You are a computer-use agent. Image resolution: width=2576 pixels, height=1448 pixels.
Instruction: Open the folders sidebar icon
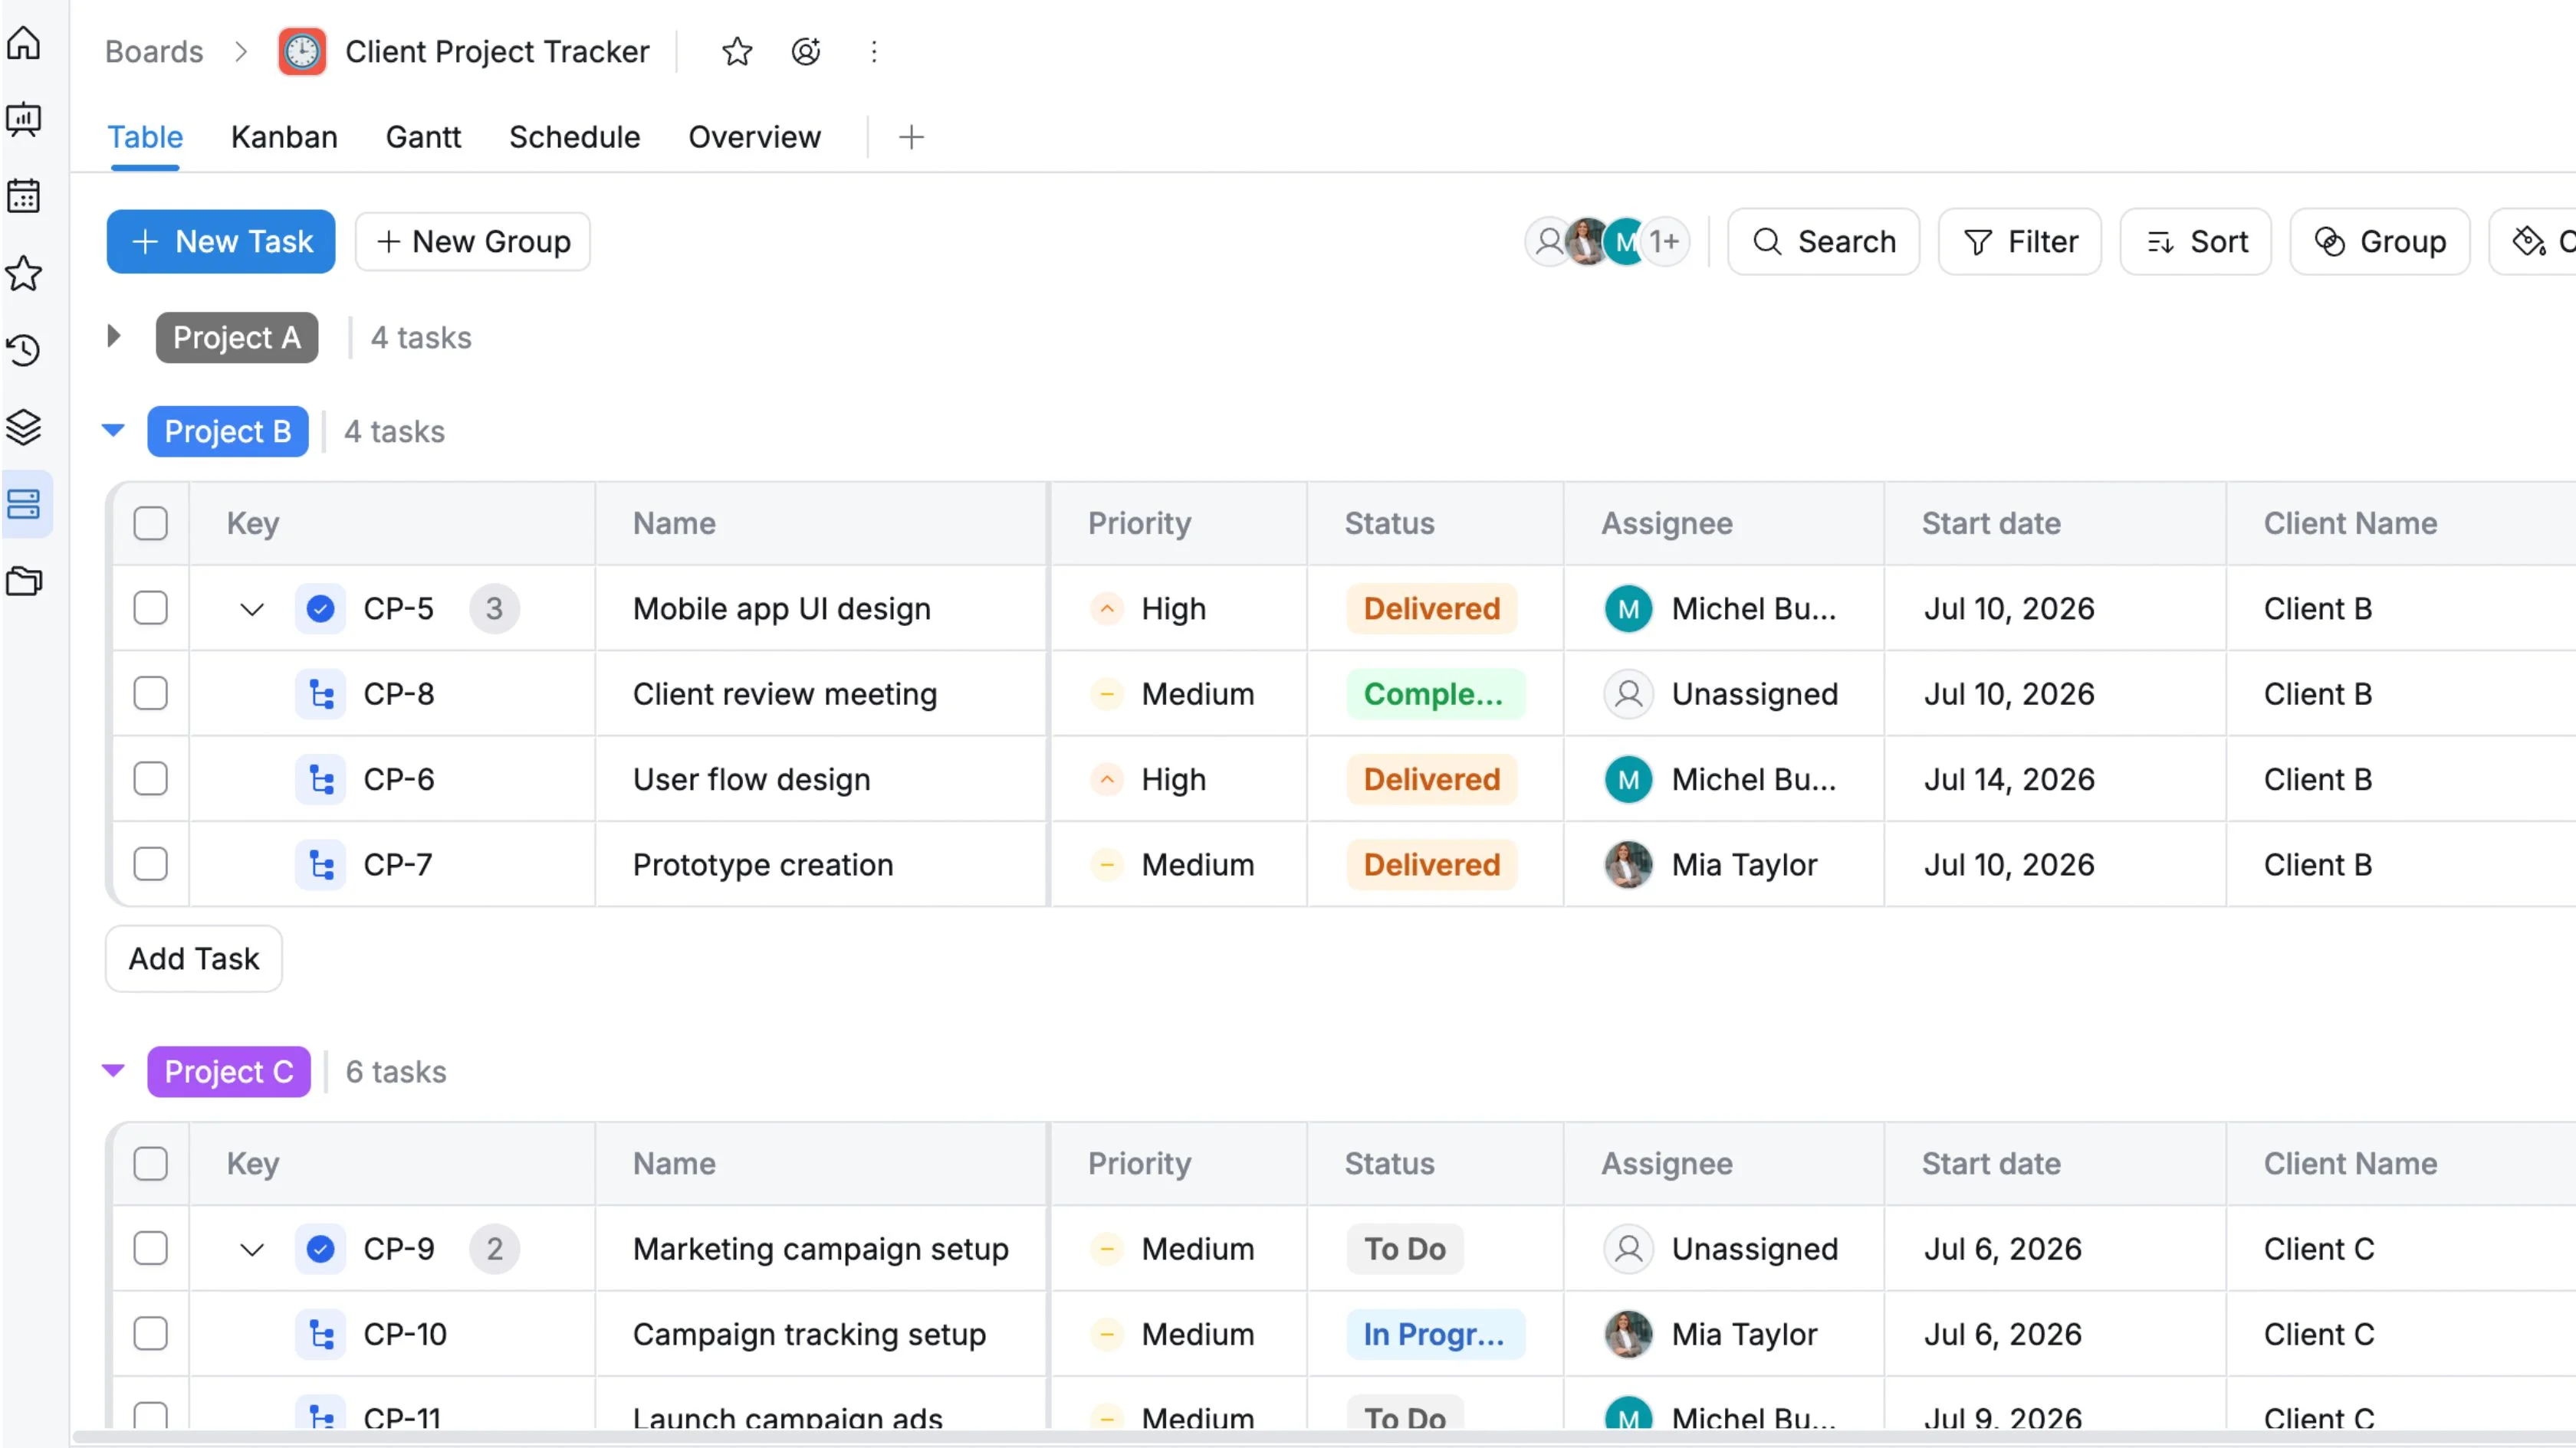point(24,581)
